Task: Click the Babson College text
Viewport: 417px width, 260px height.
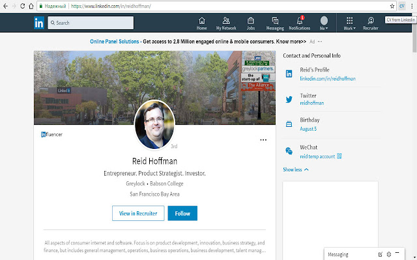Action: click(x=167, y=183)
